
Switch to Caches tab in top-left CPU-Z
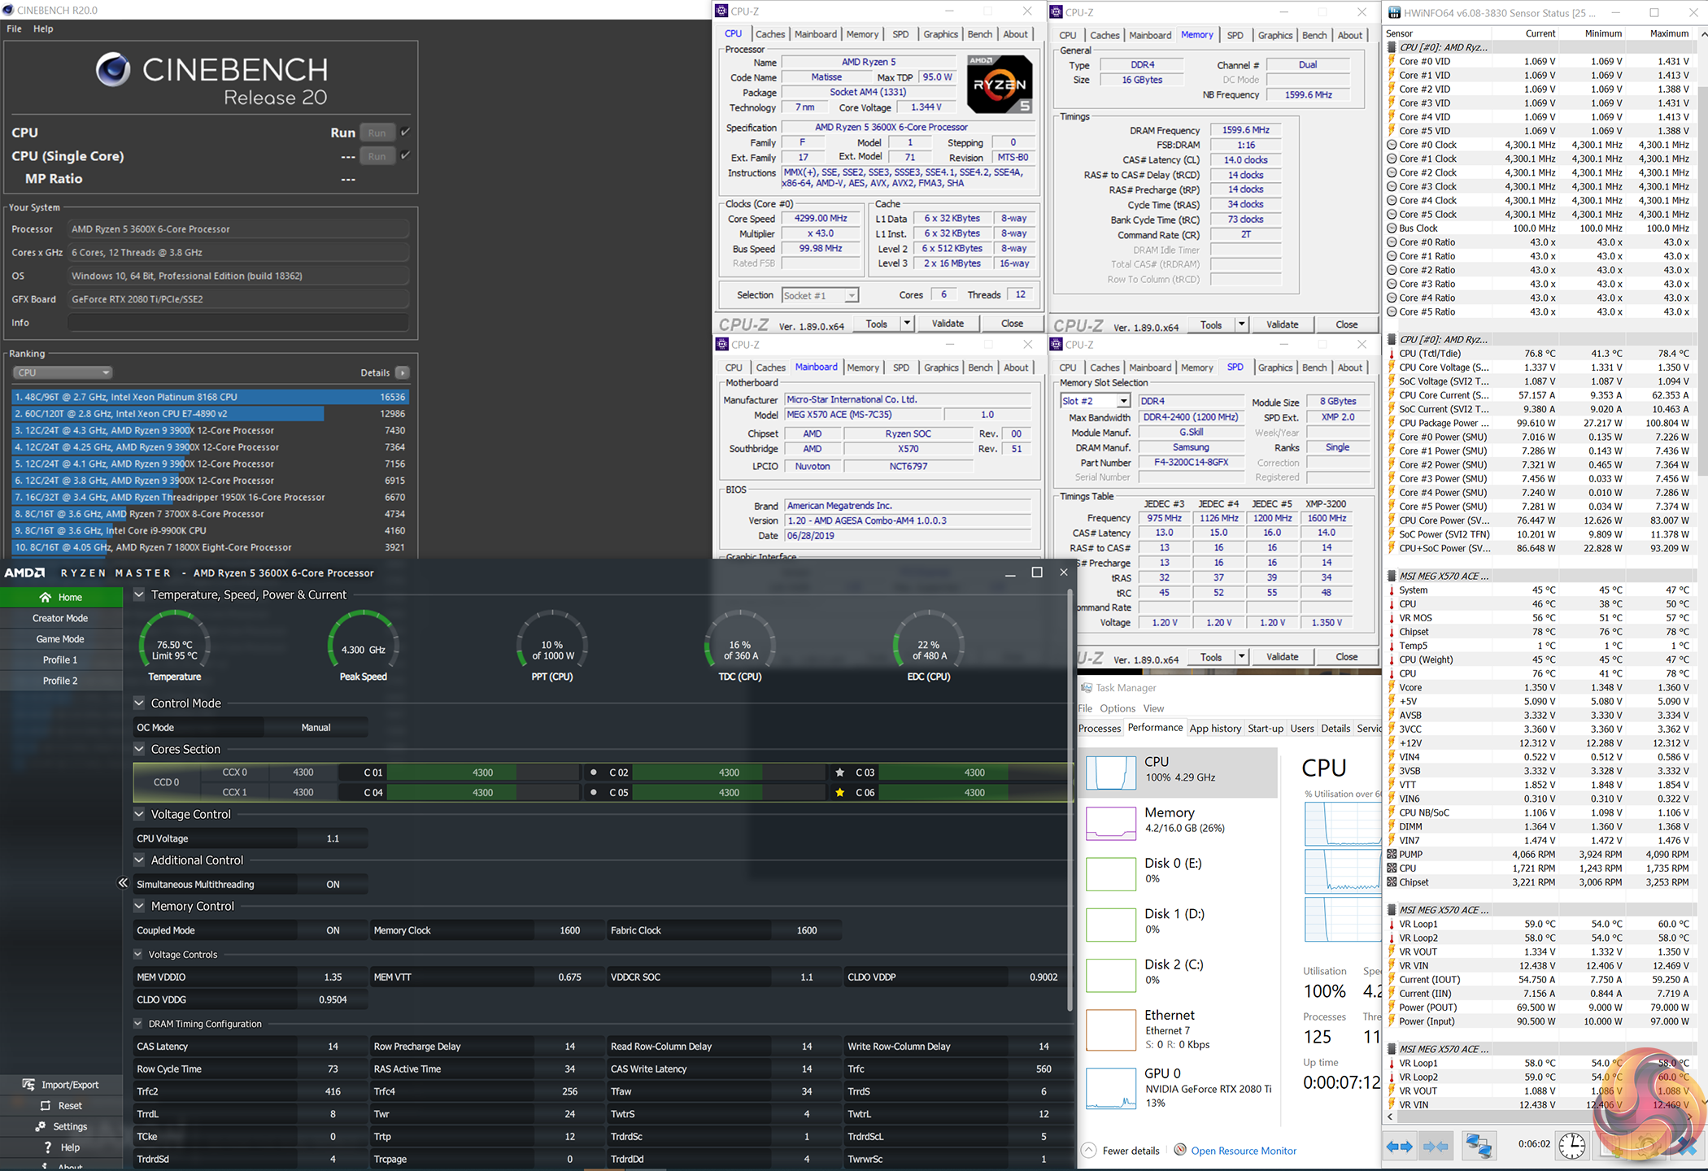point(769,34)
